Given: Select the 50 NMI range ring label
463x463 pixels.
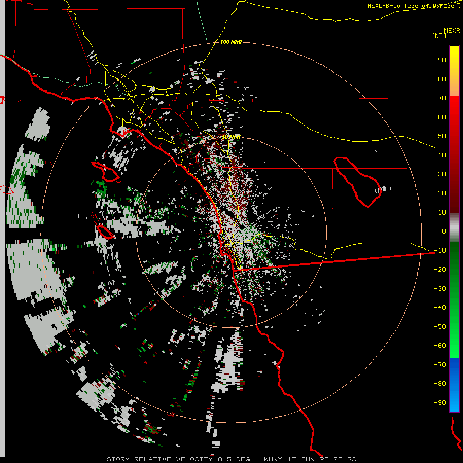Looking at the screenshot, I should pyautogui.click(x=231, y=137).
